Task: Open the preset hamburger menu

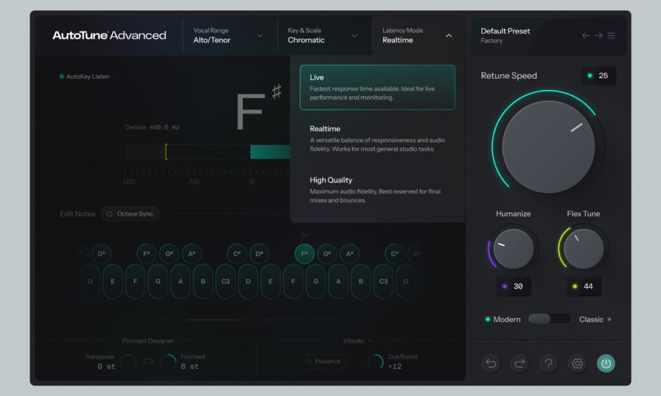Action: 611,35
